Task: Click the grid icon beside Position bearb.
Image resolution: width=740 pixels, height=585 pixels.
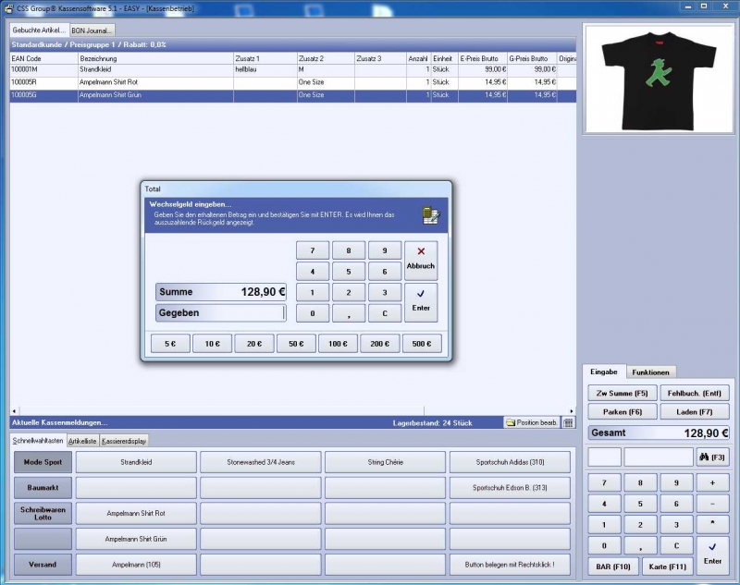Action: [569, 423]
